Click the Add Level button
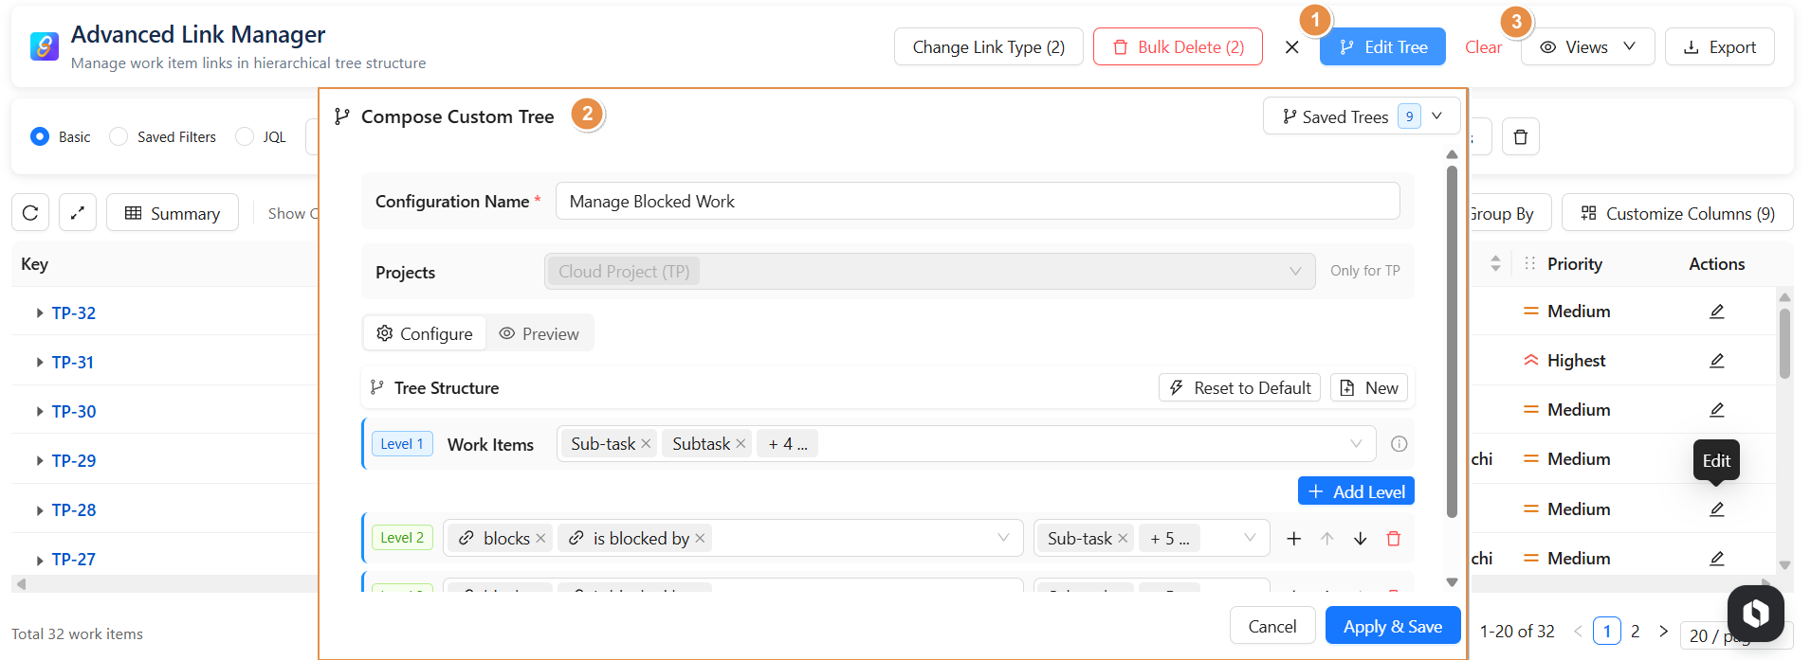The width and height of the screenshot is (1811, 660). coord(1356,491)
